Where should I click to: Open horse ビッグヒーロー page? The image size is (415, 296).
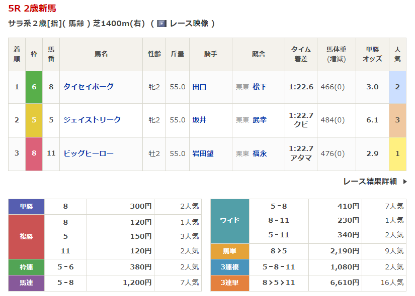(x=89, y=154)
